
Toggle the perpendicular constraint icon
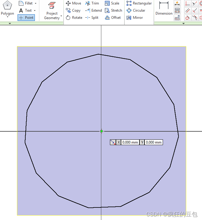[x=195, y=10]
